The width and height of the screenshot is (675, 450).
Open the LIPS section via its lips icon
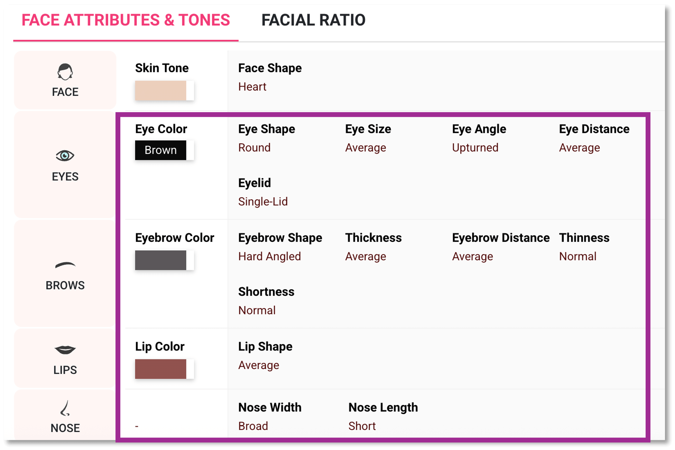(x=65, y=349)
